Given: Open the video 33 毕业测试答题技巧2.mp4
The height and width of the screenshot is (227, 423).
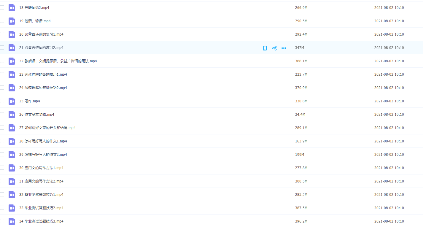Looking at the screenshot, I should pyautogui.click(x=41, y=208).
